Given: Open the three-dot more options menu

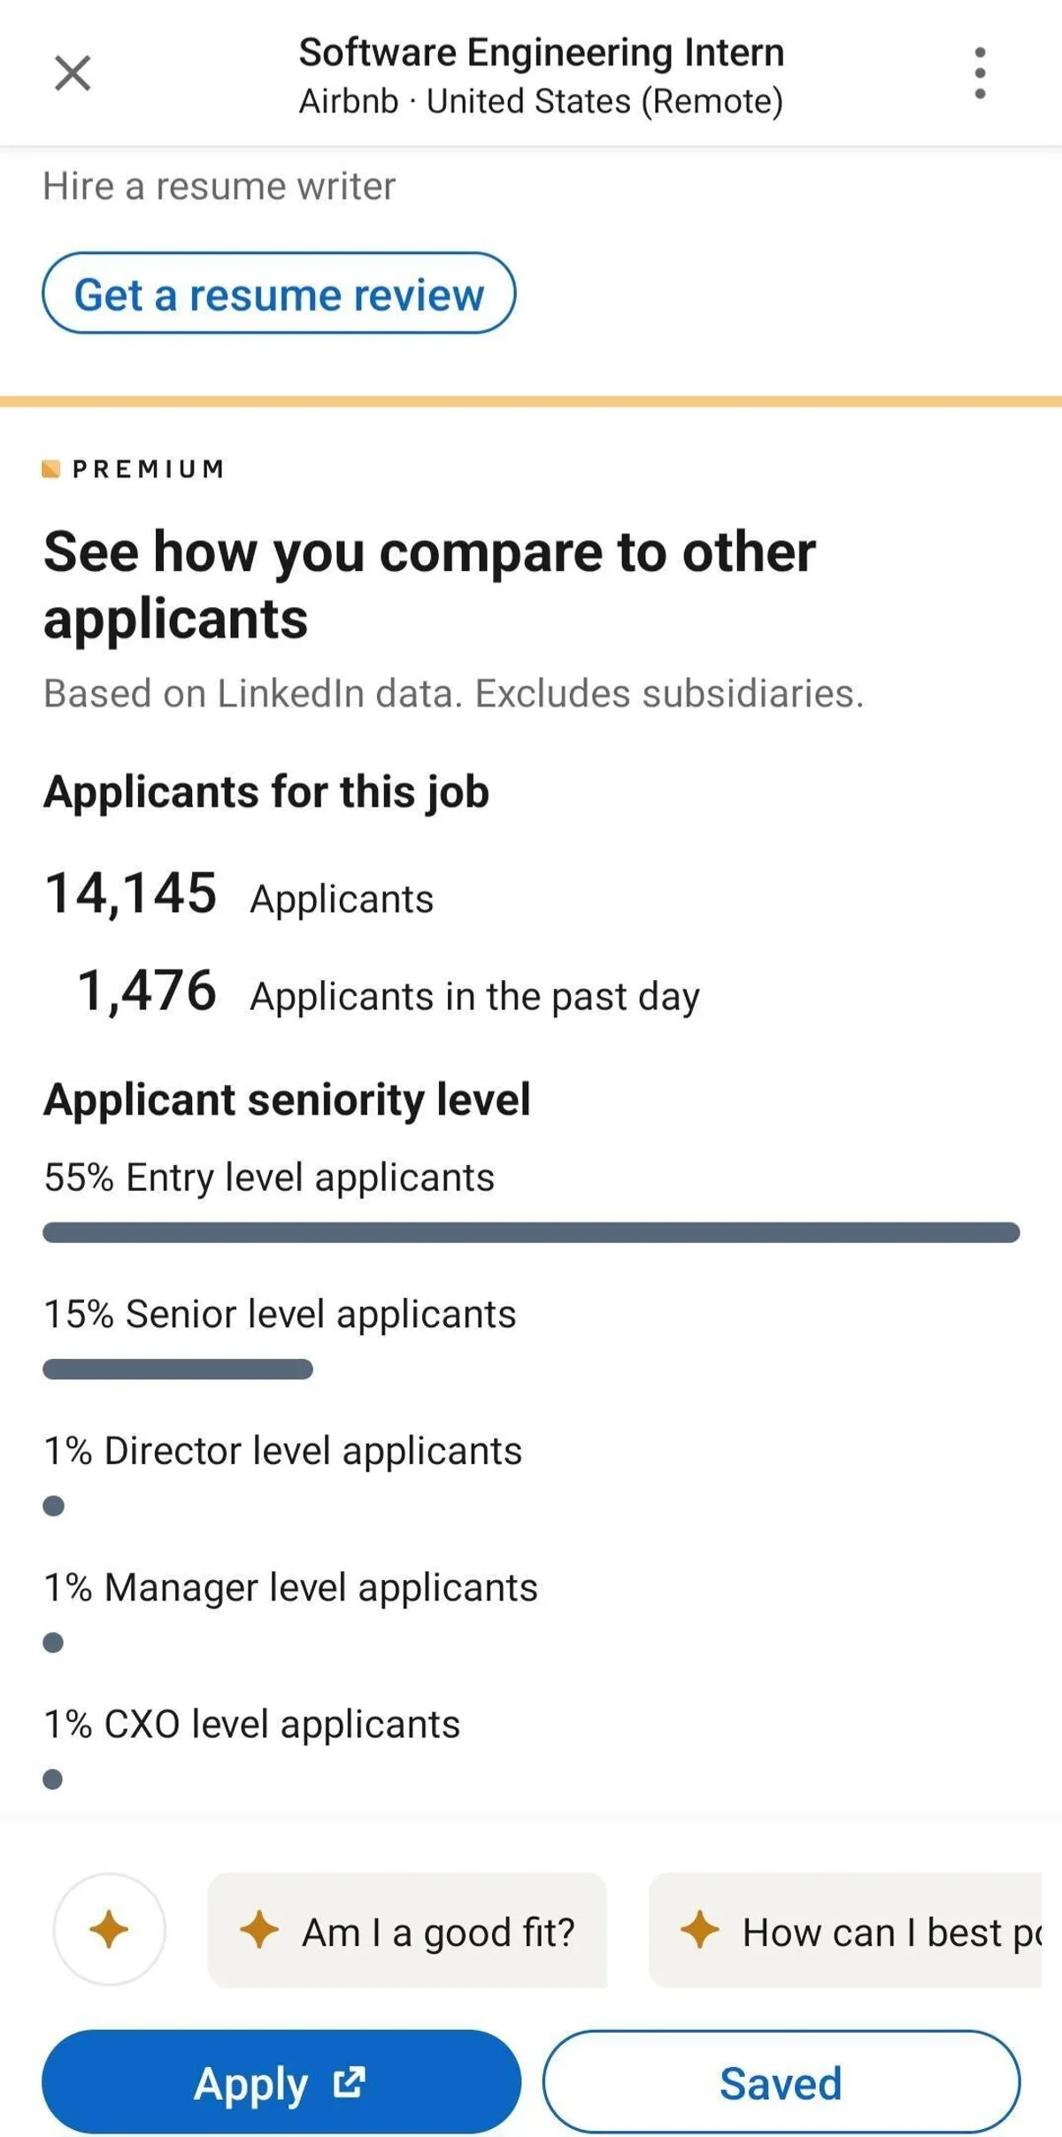Looking at the screenshot, I should coord(979,73).
